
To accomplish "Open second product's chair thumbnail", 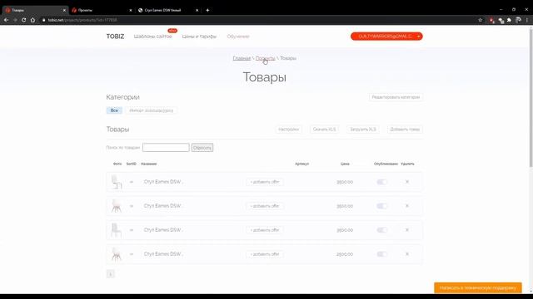I will click(x=117, y=206).
